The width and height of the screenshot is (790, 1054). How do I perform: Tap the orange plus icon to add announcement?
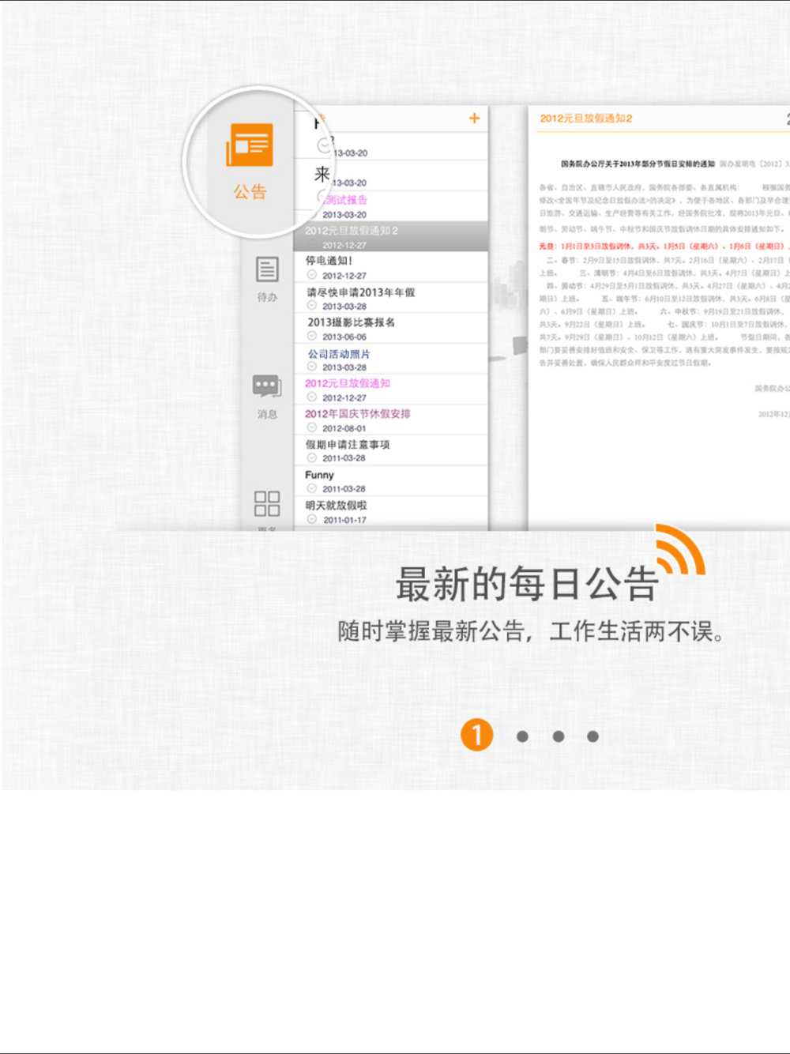tap(474, 118)
